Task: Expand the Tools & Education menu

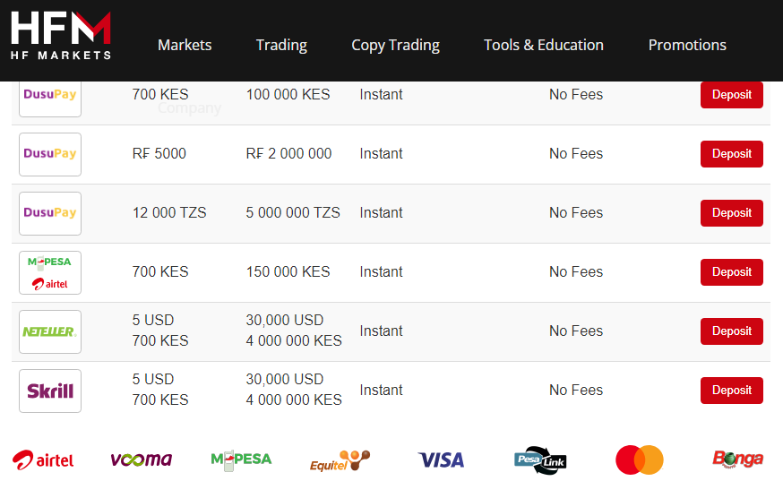Action: 544,45
